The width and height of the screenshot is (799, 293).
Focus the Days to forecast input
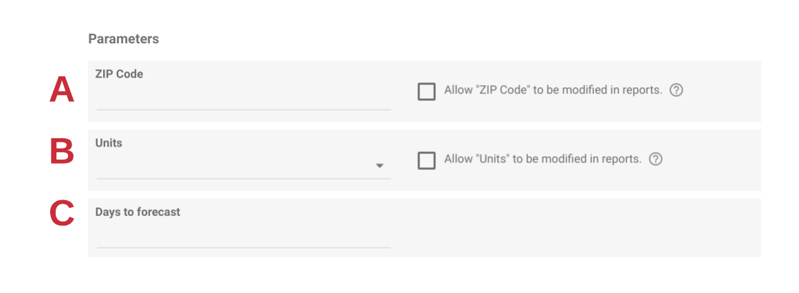(x=243, y=235)
